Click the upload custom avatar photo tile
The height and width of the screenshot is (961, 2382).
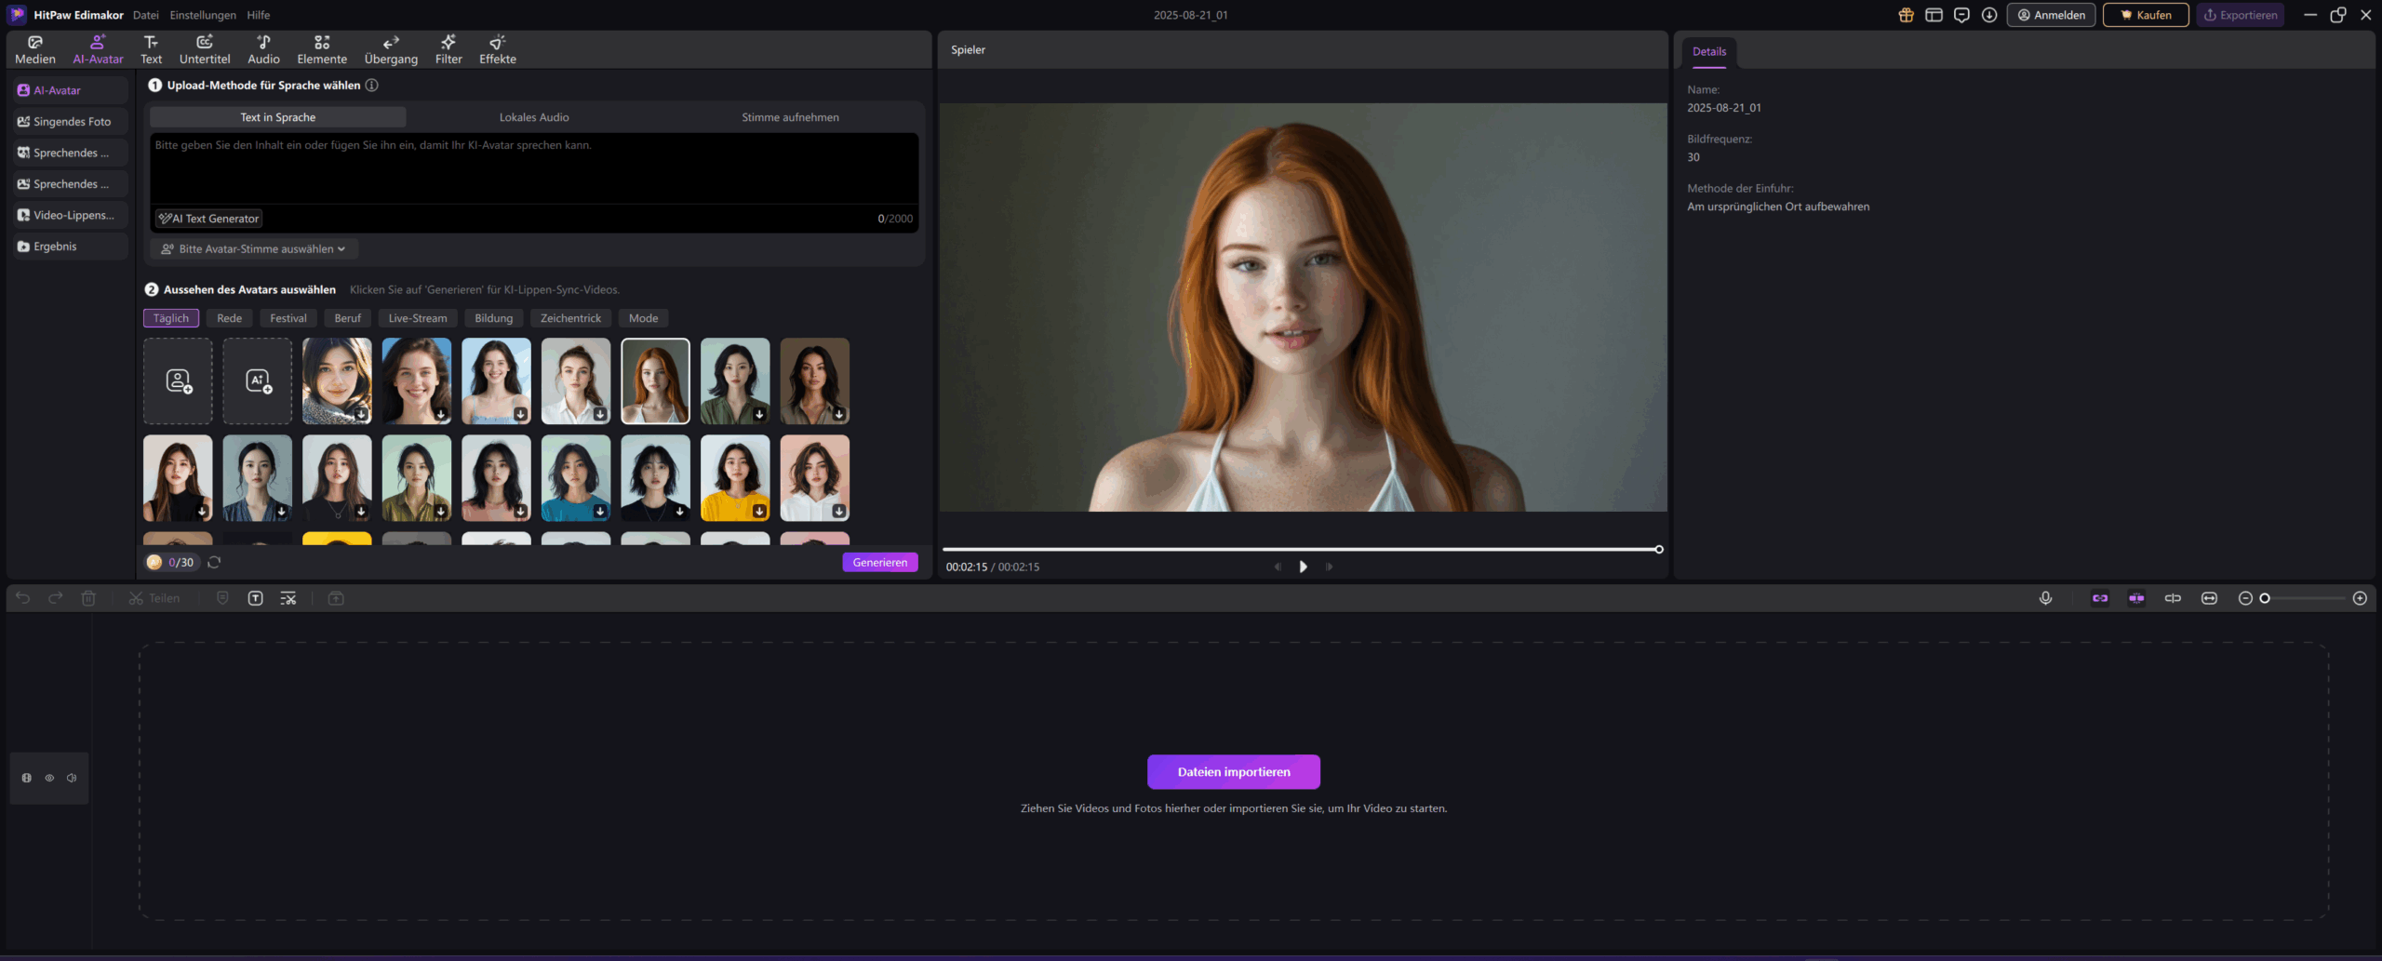[178, 381]
